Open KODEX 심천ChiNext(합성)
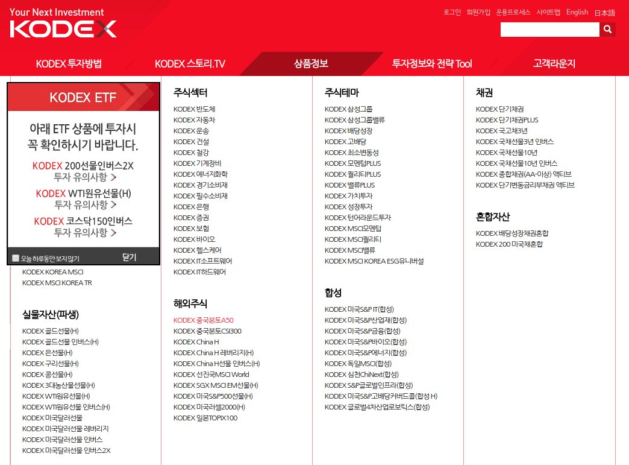Viewport: 629px width, 465px height. click(361, 375)
